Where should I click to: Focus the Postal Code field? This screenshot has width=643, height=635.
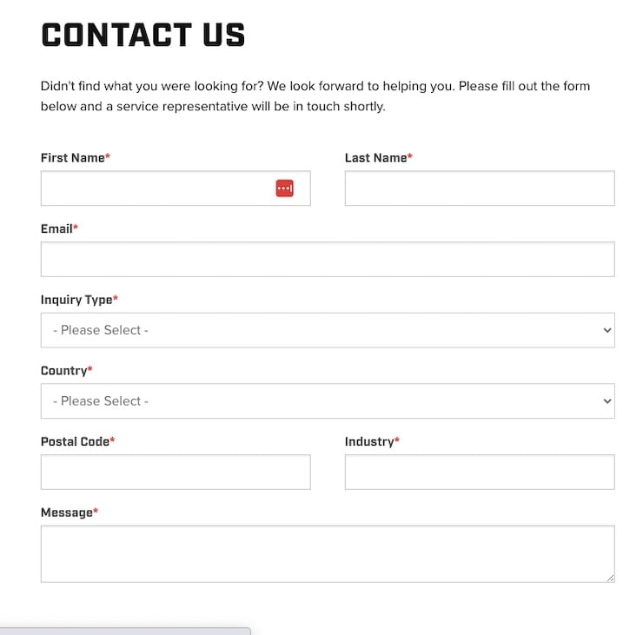click(x=176, y=472)
